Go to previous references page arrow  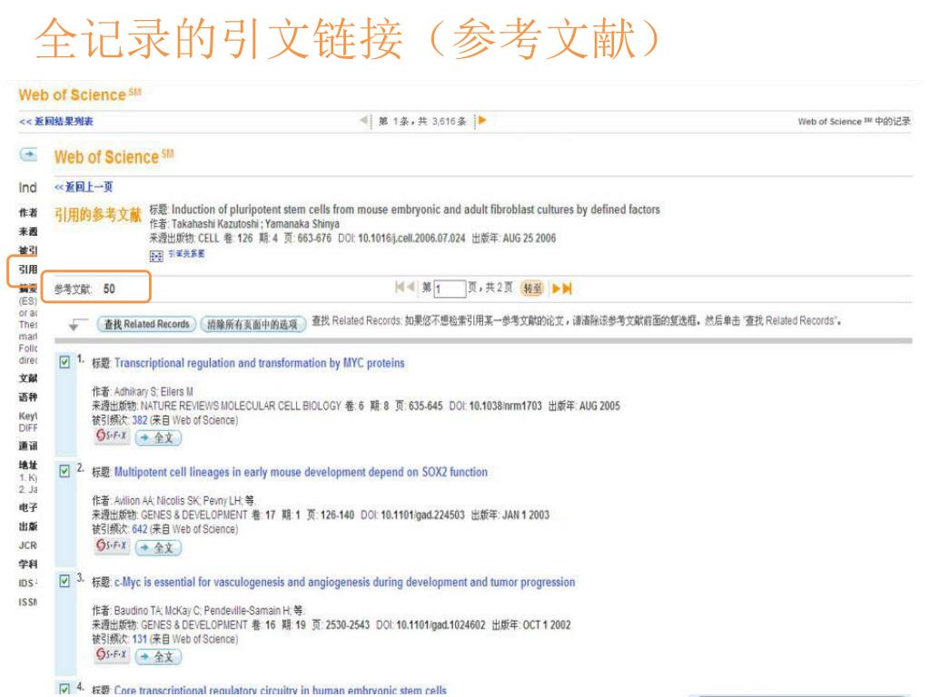[x=411, y=288]
